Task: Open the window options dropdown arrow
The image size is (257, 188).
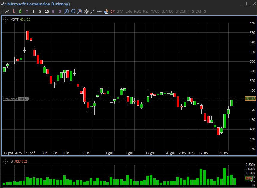Action: [242, 4]
